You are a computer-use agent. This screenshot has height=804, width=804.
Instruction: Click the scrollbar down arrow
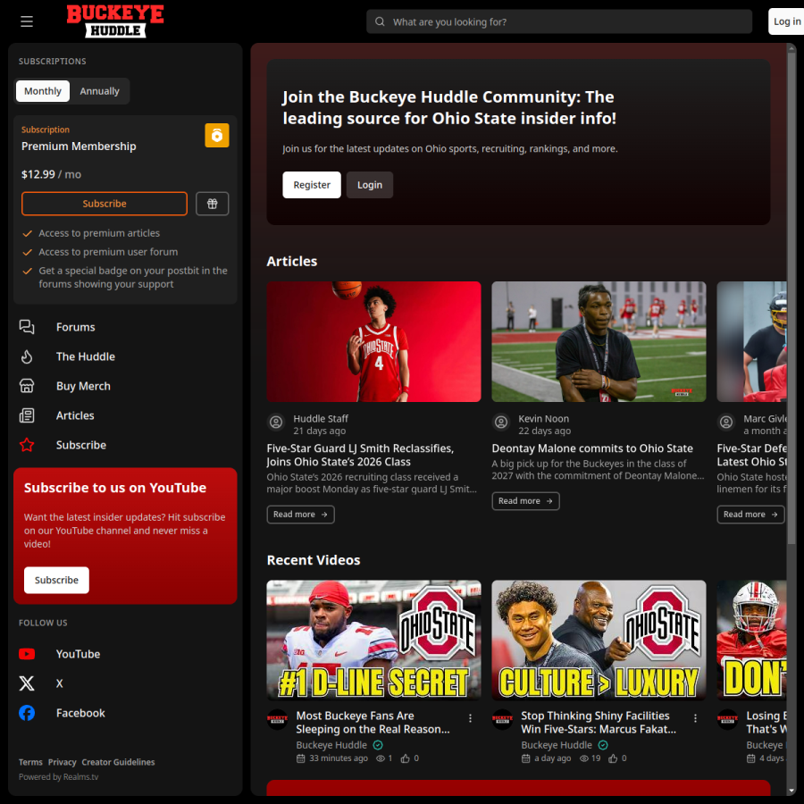tap(791, 791)
